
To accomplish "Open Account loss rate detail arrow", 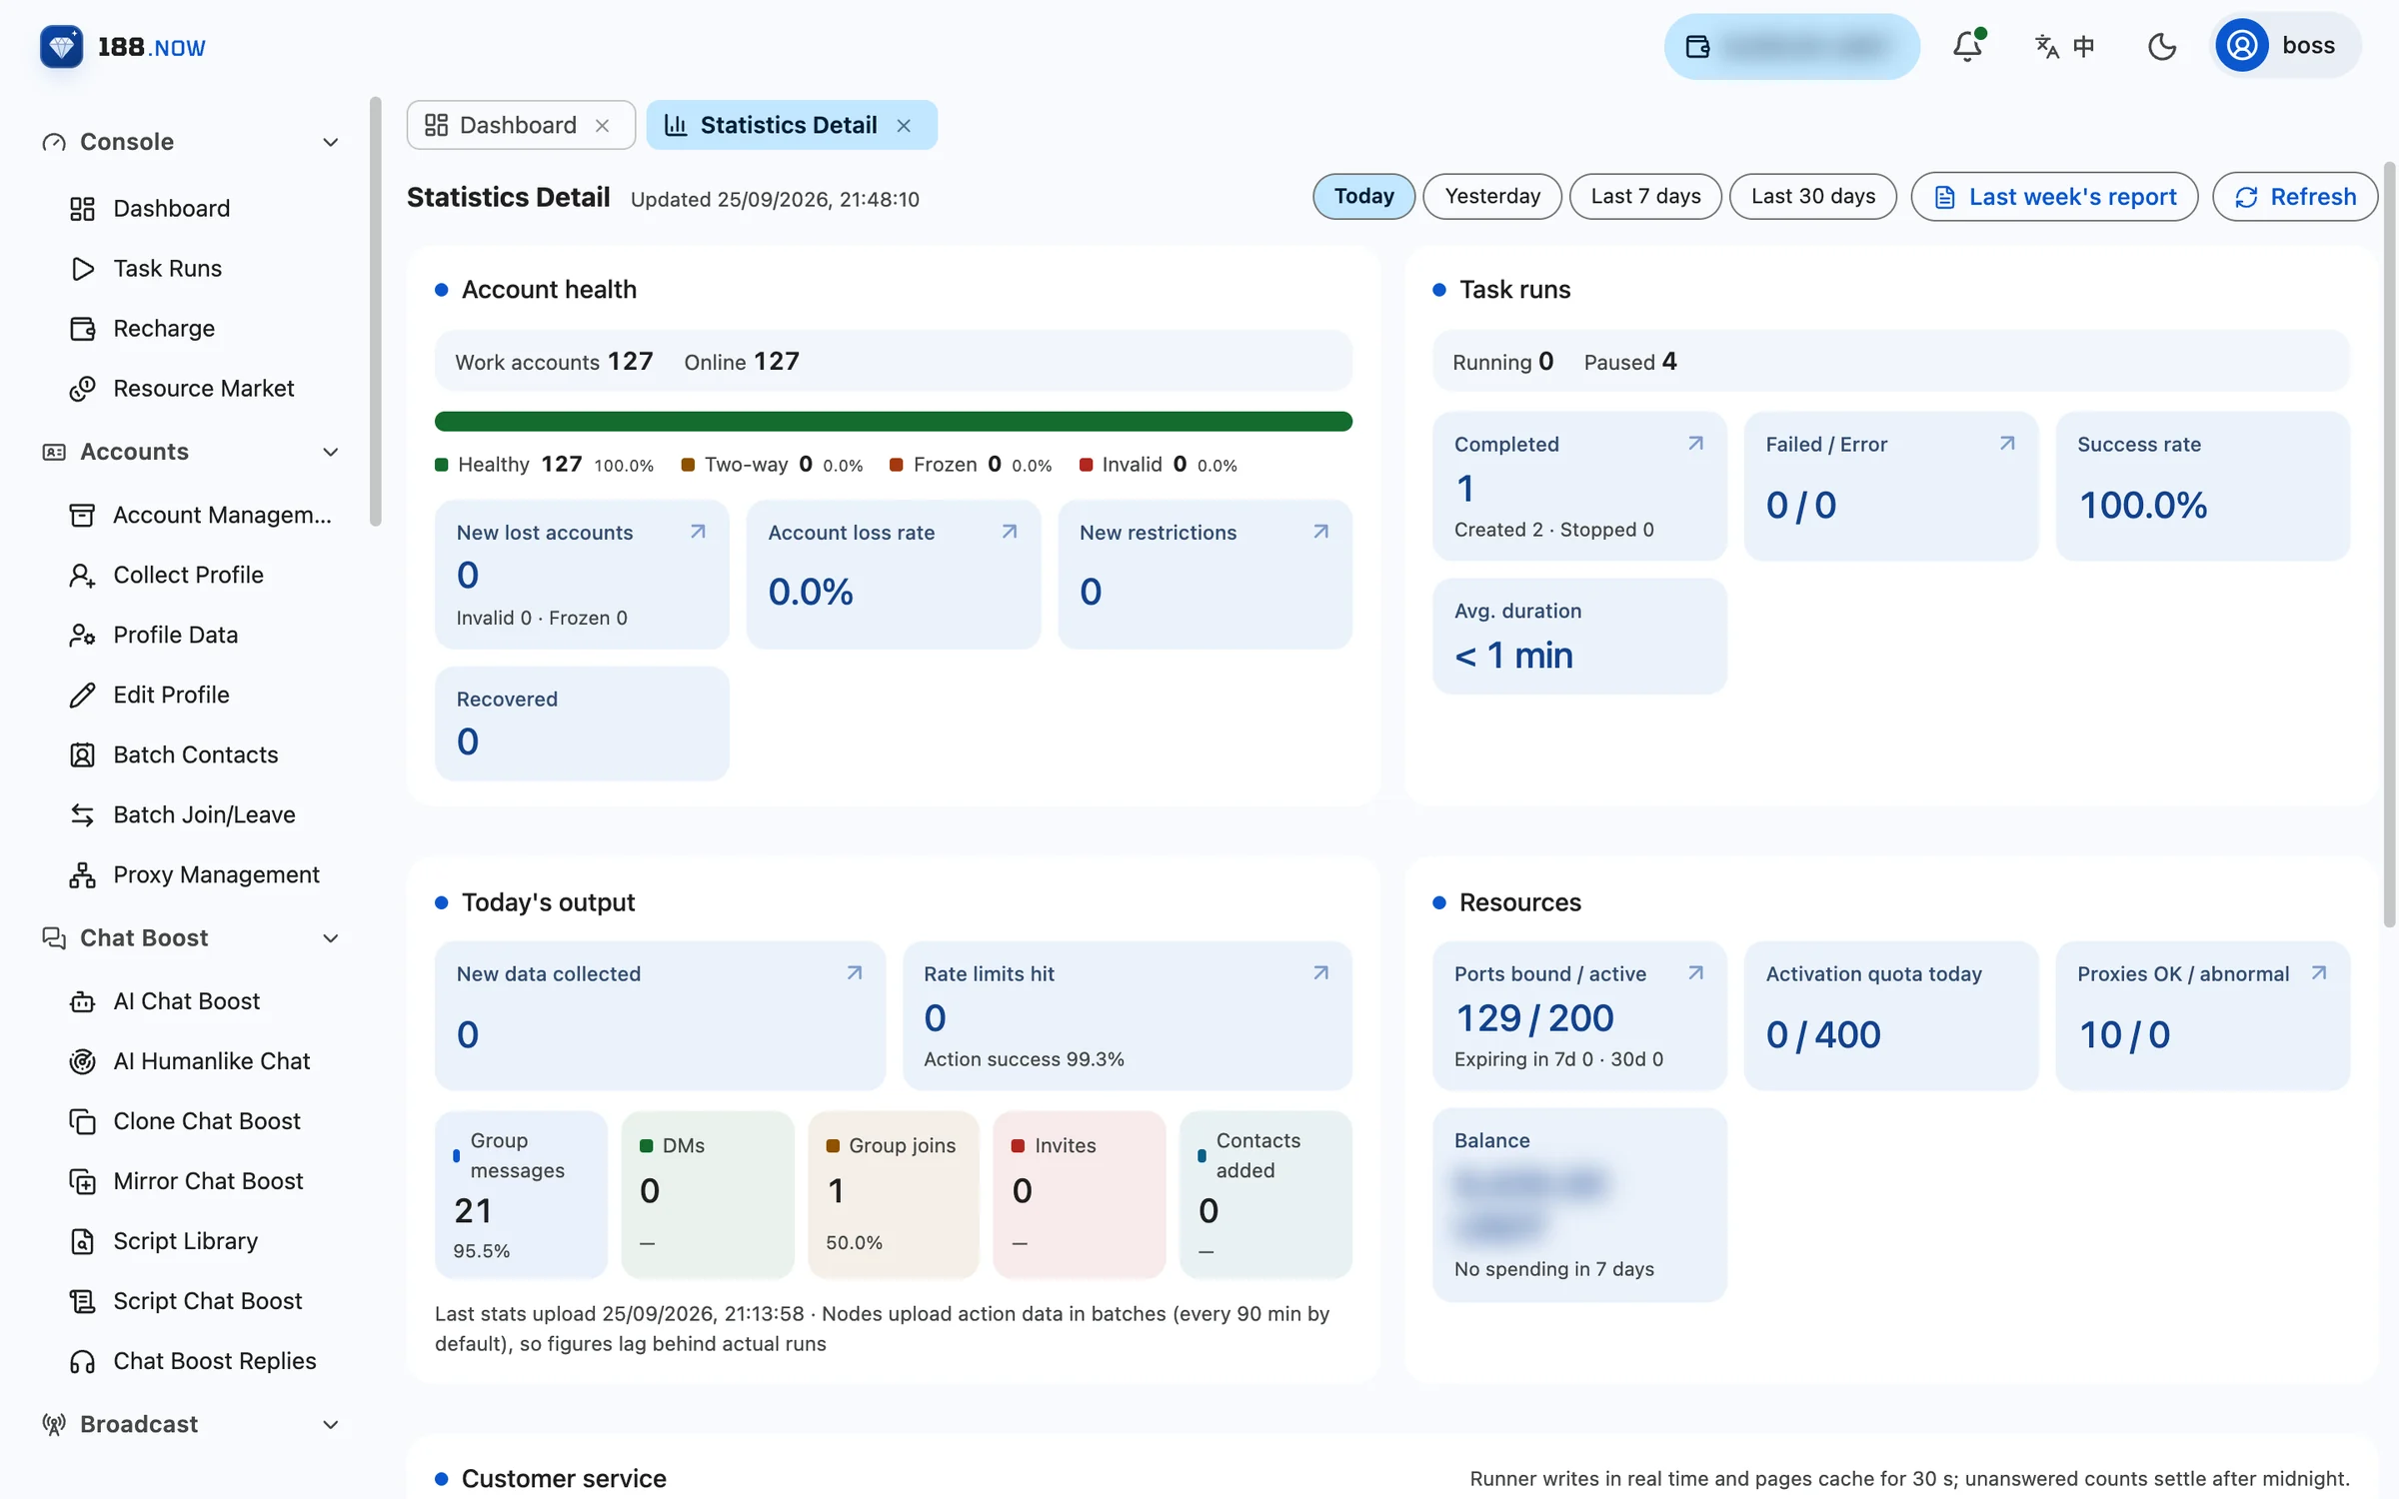I will pyautogui.click(x=1010, y=532).
